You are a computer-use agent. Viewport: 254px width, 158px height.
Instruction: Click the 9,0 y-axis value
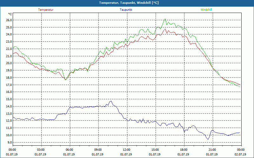10,143
